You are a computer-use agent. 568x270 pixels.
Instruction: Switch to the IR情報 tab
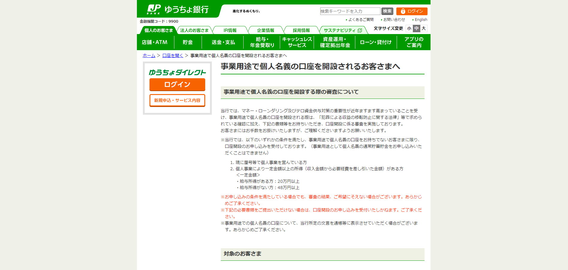[230, 30]
